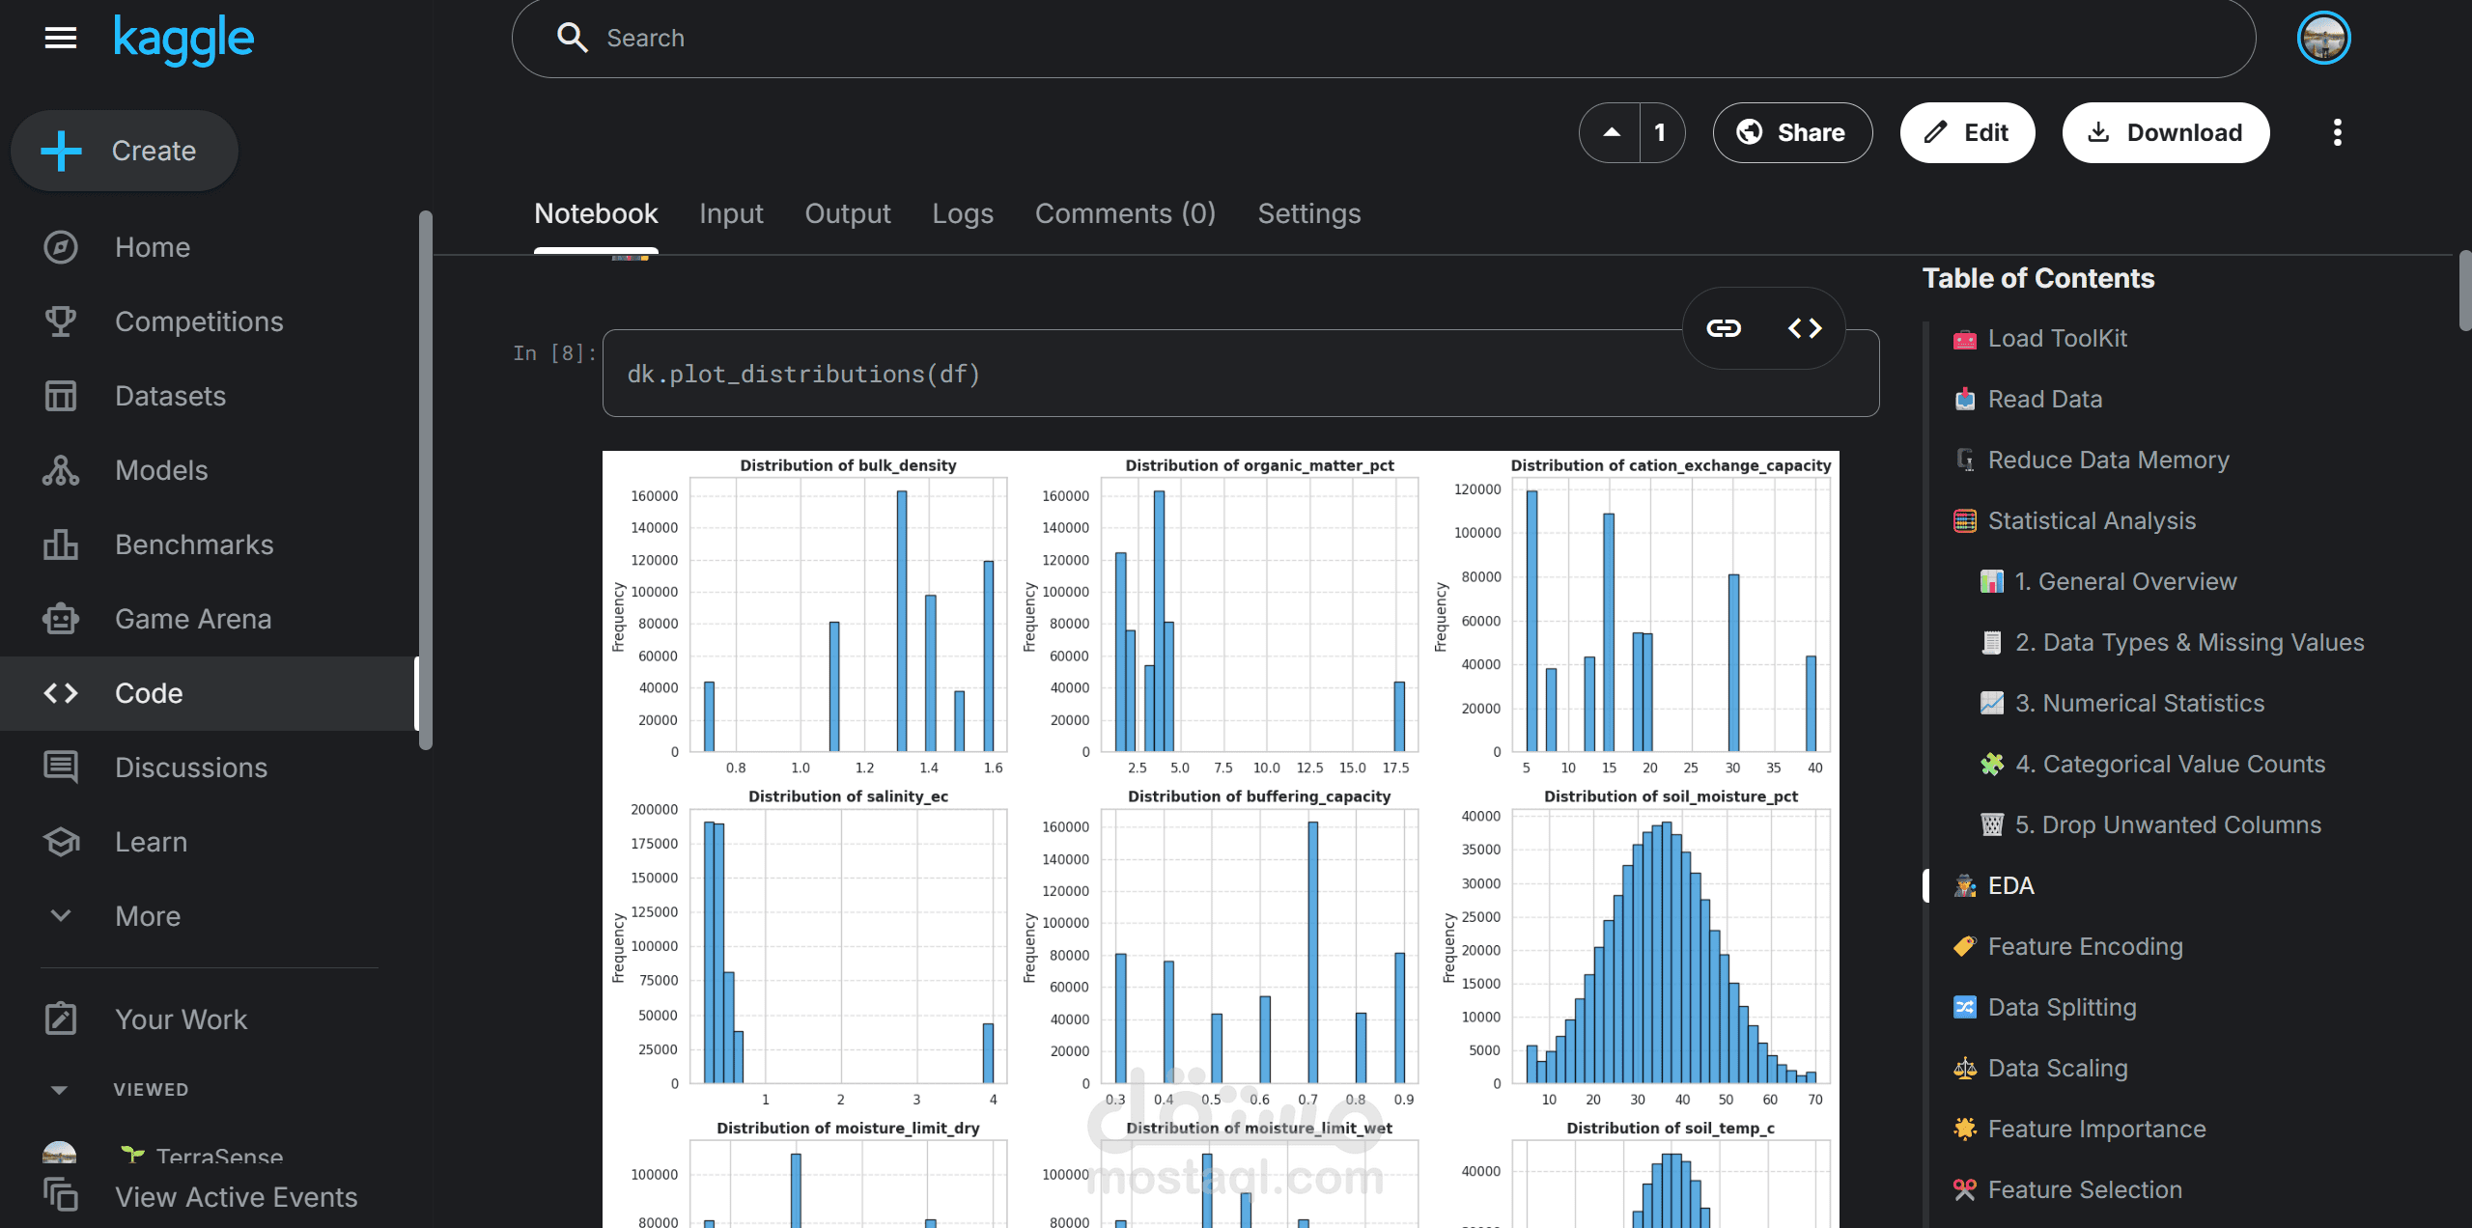This screenshot has width=2472, height=1228.
Task: Open the user profile avatar
Action: (x=2323, y=39)
